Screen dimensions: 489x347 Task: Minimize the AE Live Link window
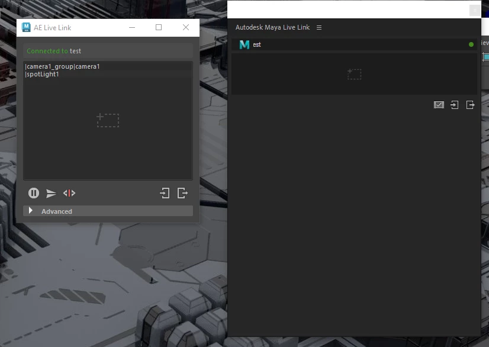(x=132, y=27)
